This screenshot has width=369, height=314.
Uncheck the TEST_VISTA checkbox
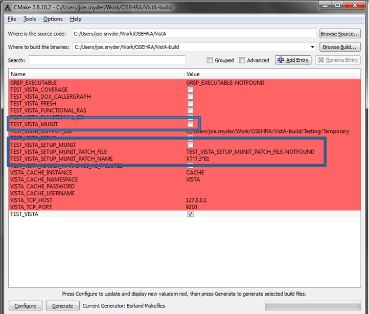(x=190, y=214)
